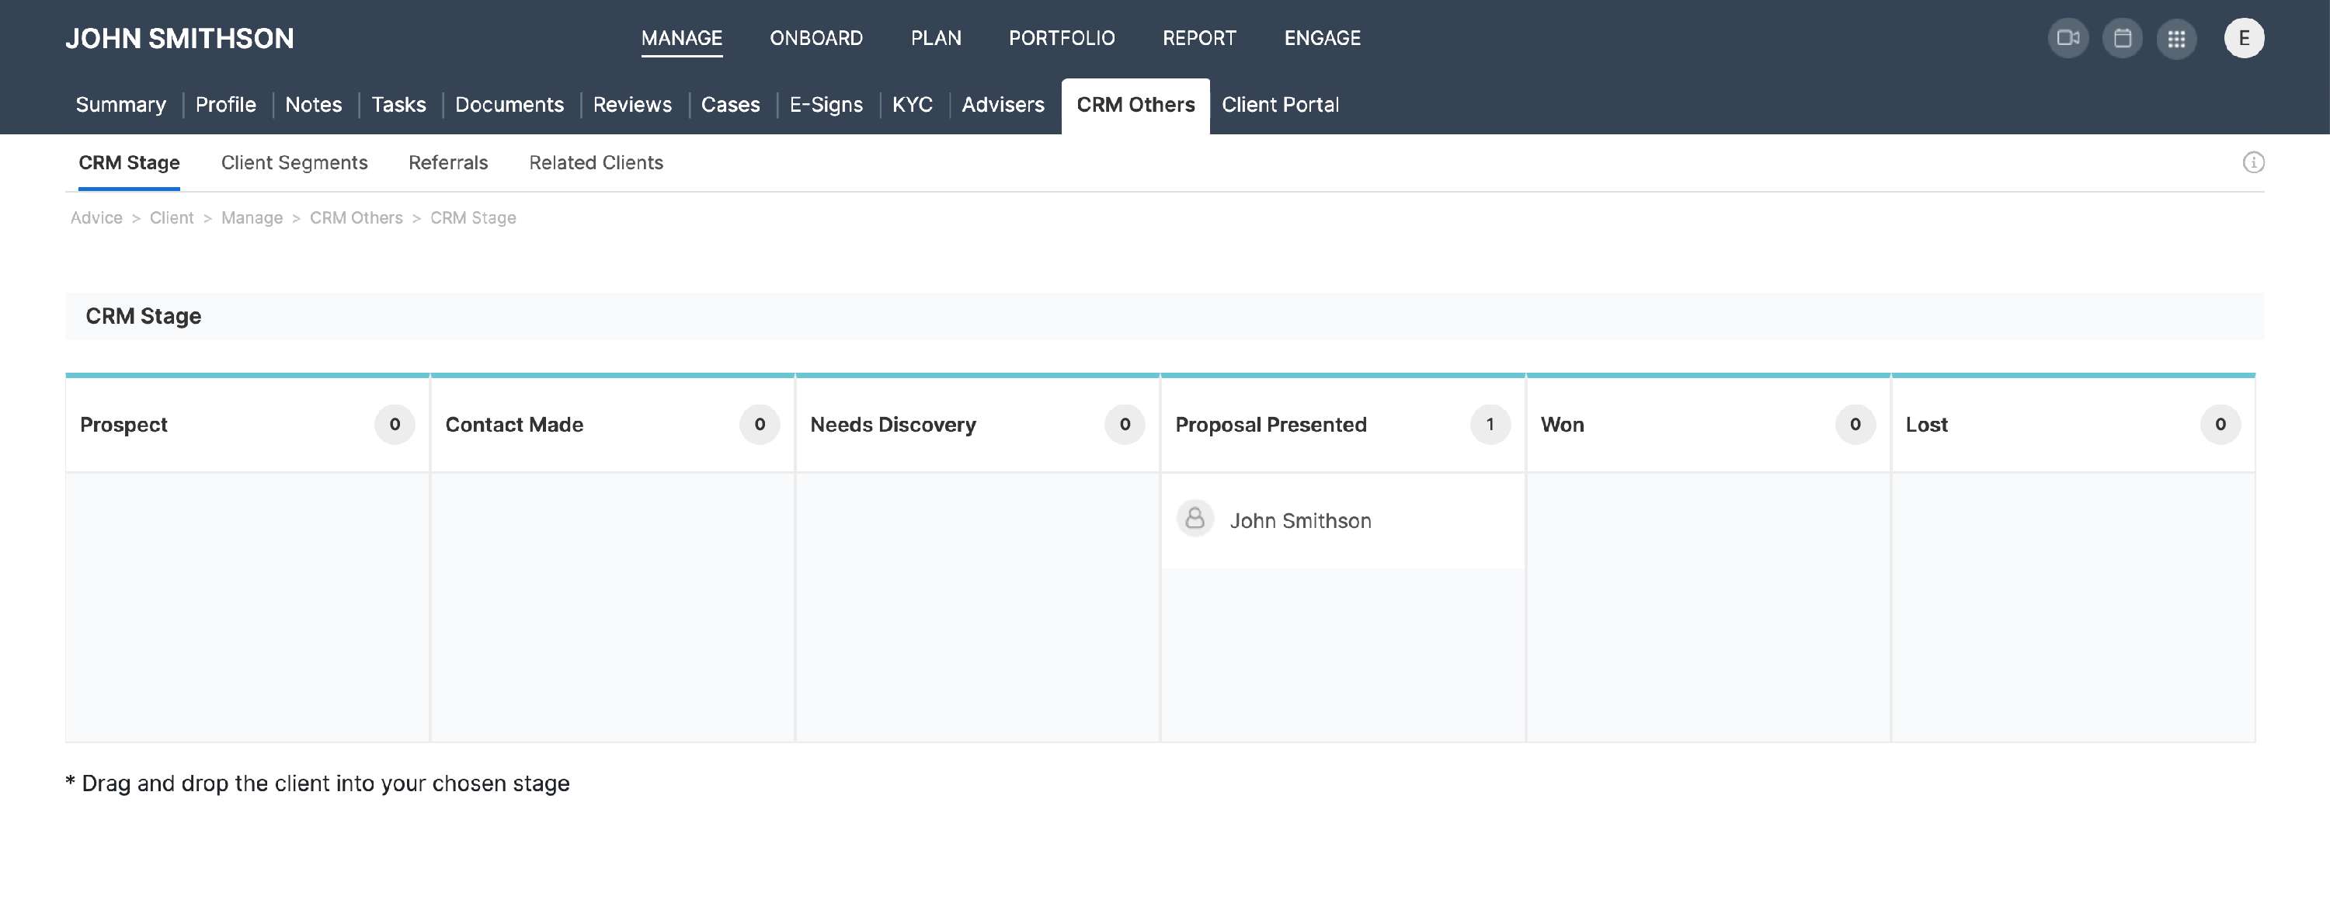The image size is (2330, 910).
Task: Select the CRM Stage sub-tab
Action: point(130,163)
